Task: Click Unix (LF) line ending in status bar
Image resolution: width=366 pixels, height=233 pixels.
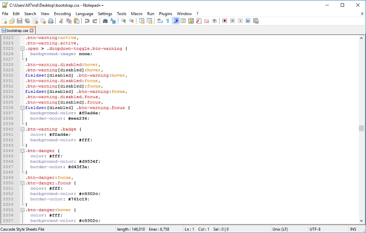Action: click(x=280, y=229)
